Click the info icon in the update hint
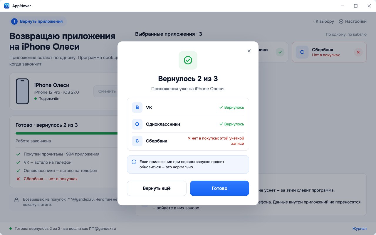Screen dimensions: 376x235 coord(134,162)
